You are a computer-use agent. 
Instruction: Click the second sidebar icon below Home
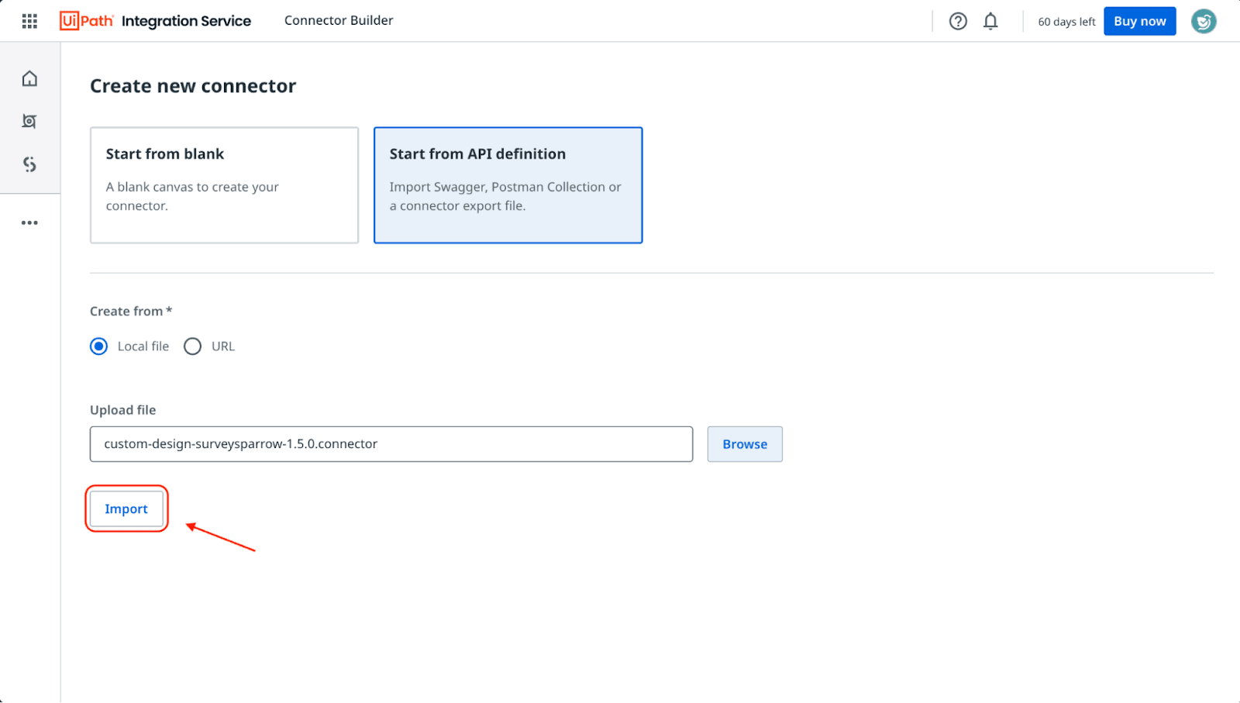coord(29,121)
